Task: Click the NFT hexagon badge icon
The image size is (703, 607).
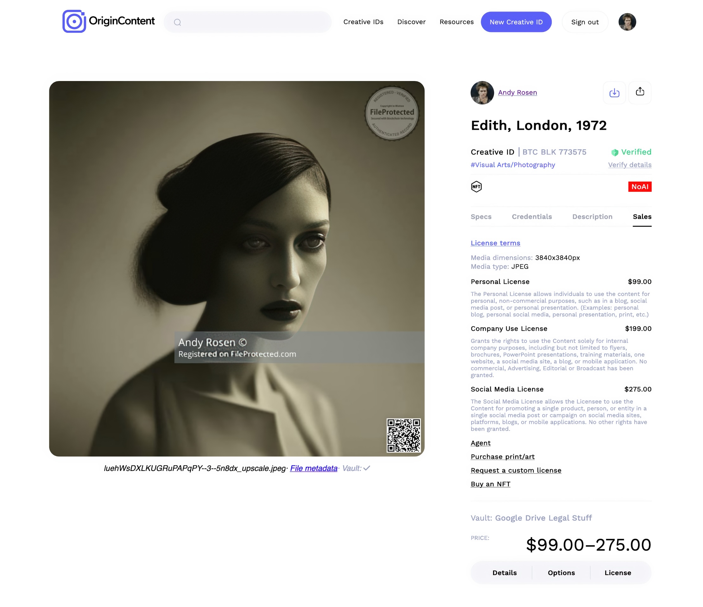Action: click(x=476, y=186)
